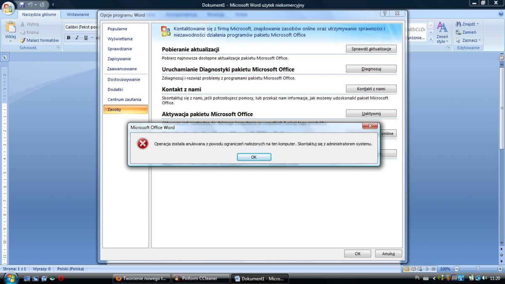
Task: Click the Wklej paste icon
Action: point(11,27)
